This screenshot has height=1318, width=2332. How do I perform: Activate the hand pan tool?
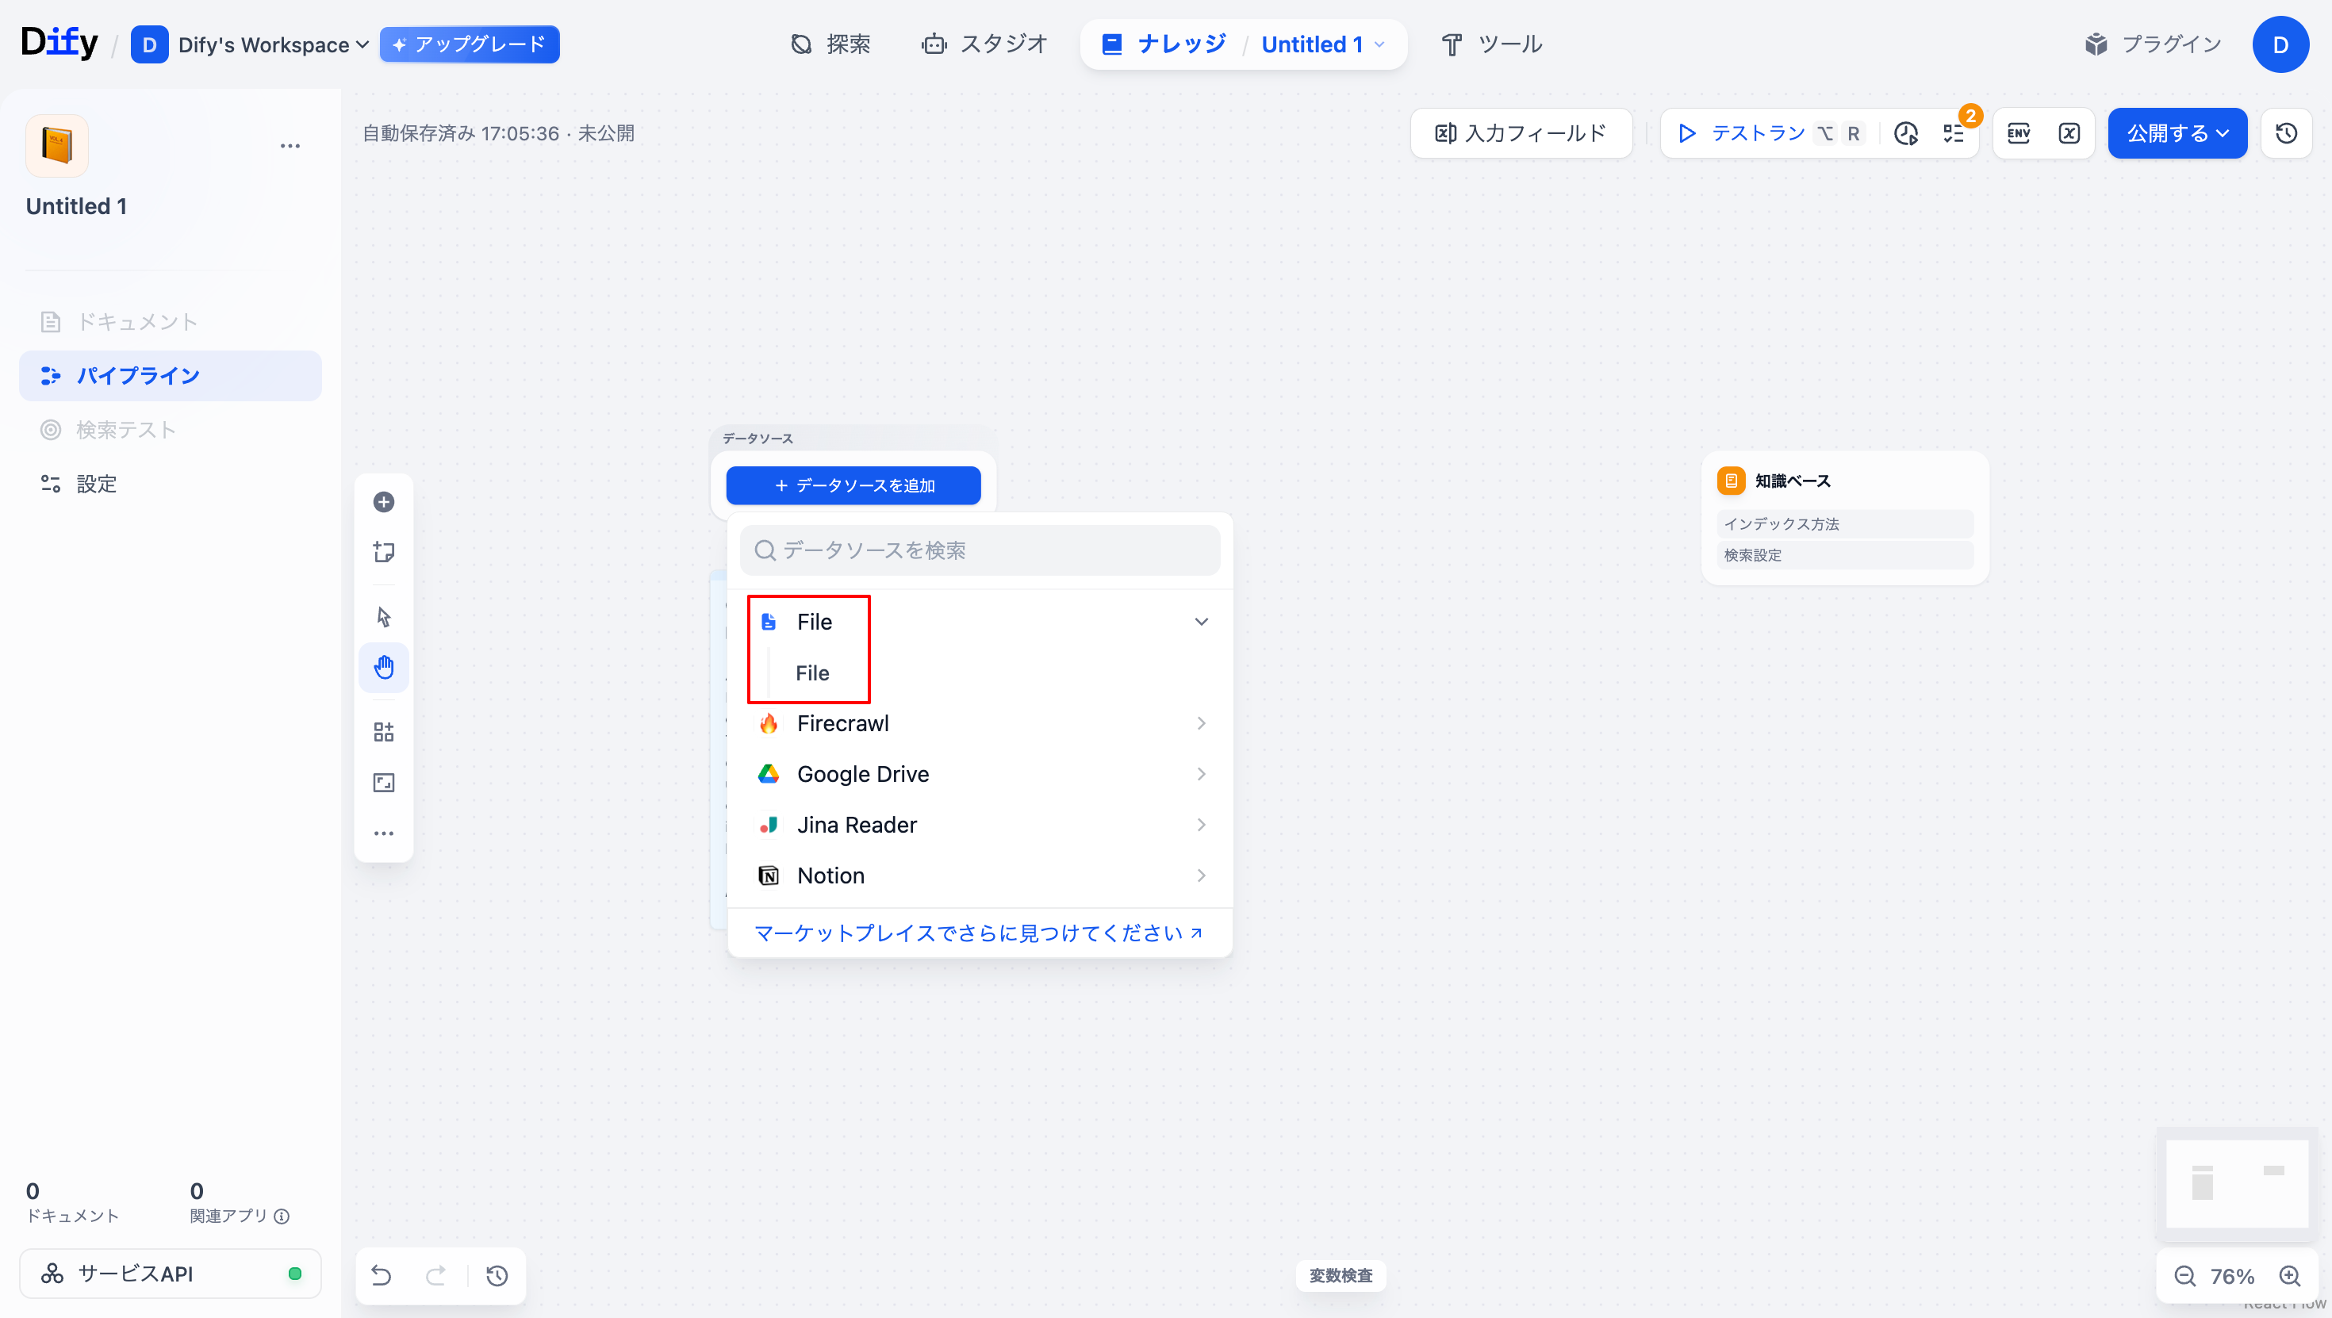(x=384, y=668)
